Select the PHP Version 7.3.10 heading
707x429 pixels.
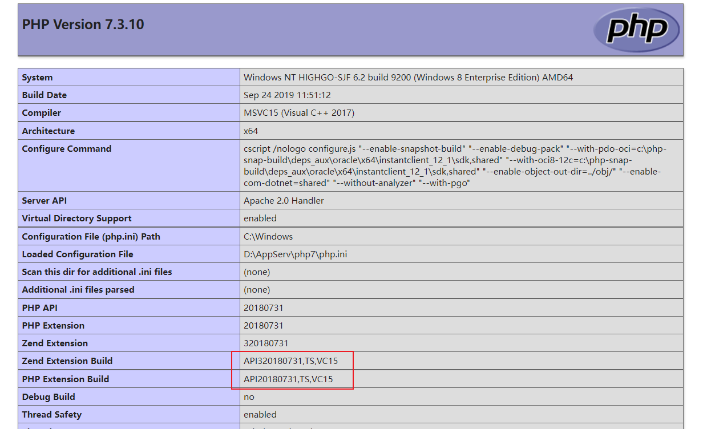(83, 25)
